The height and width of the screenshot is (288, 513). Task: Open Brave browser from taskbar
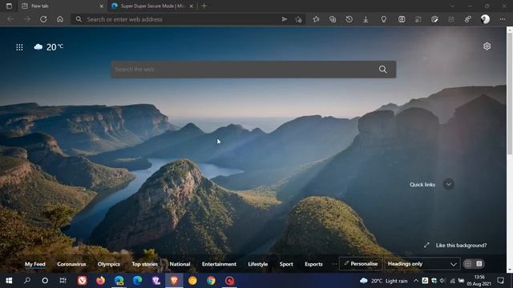(x=174, y=281)
